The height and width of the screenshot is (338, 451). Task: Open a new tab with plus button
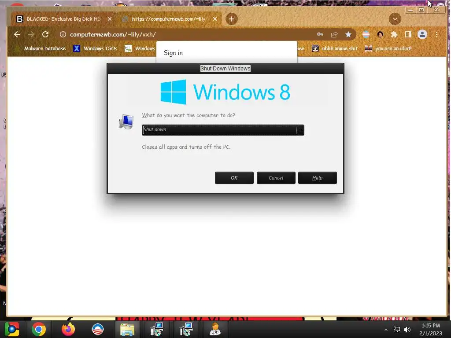[232, 19]
